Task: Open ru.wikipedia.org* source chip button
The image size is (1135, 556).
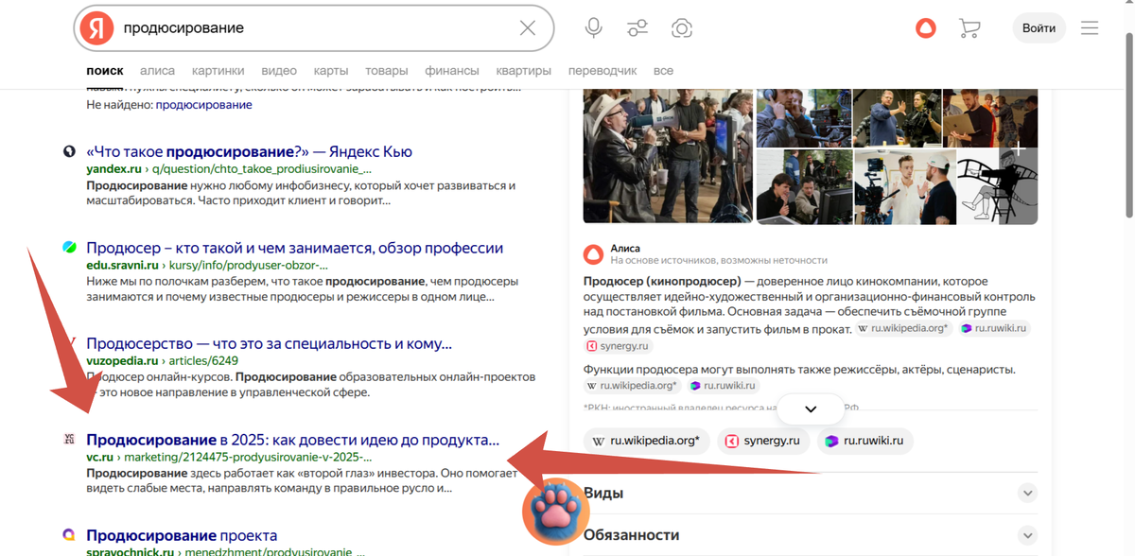Action: tap(647, 441)
